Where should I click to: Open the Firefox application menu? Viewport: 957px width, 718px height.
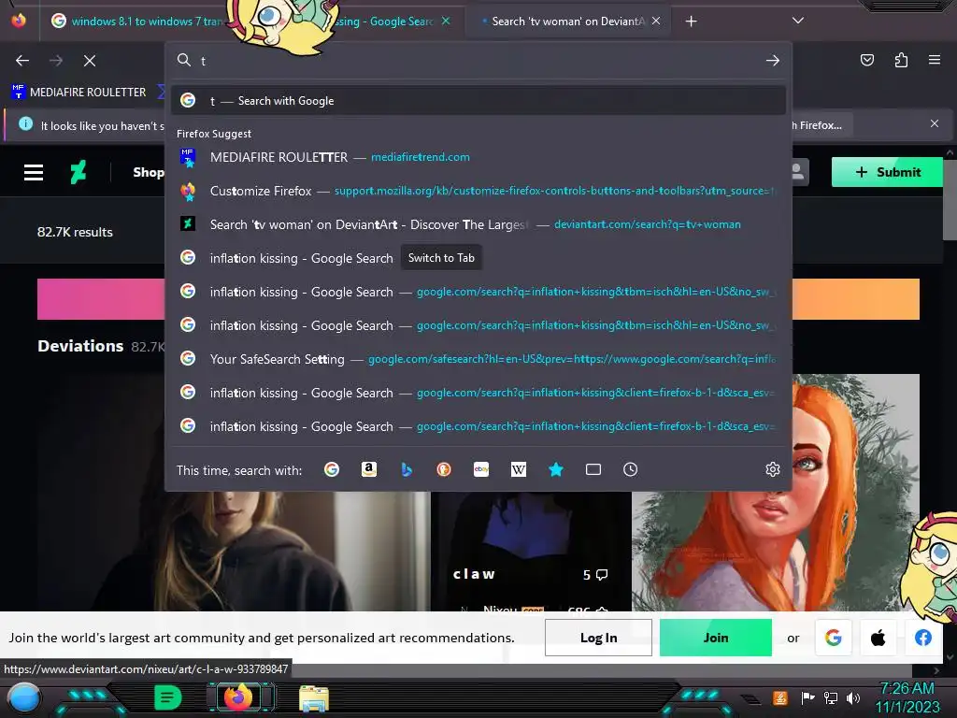[935, 60]
